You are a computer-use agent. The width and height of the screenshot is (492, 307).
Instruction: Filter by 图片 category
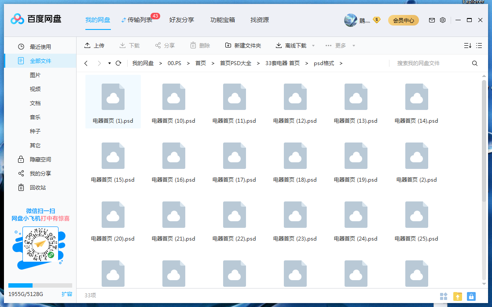coord(35,75)
